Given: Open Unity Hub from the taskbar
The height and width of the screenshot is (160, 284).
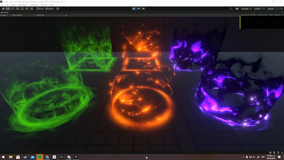Looking at the screenshot, I should point(54,157).
